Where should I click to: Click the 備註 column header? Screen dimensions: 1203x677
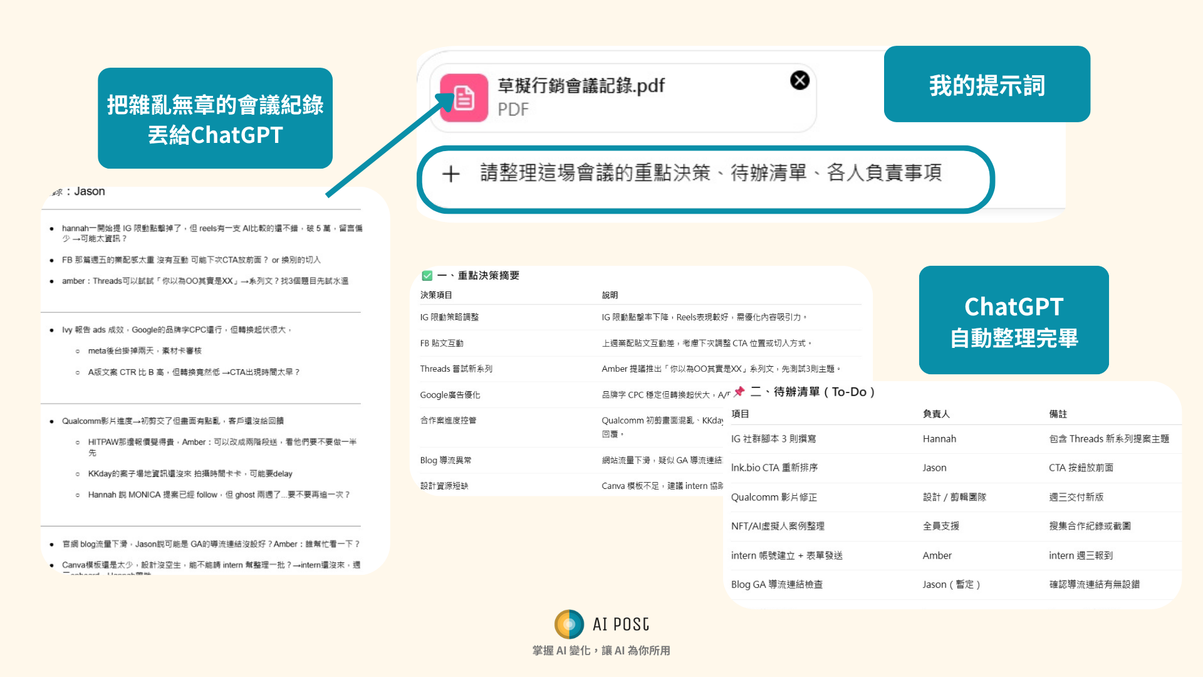[1058, 414]
